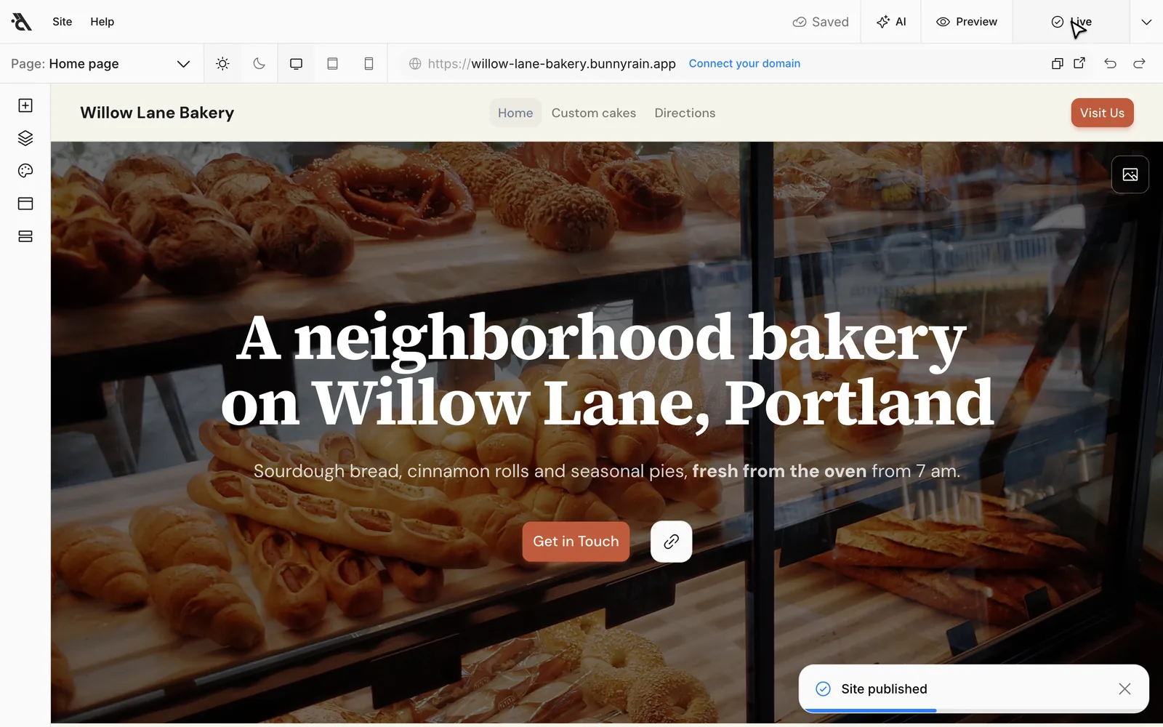The width and height of the screenshot is (1163, 727).
Task: Dismiss the Site published notification
Action: (1124, 688)
